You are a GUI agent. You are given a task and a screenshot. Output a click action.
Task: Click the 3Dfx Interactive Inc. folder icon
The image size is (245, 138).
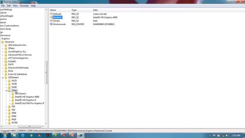[x=6, y=45]
